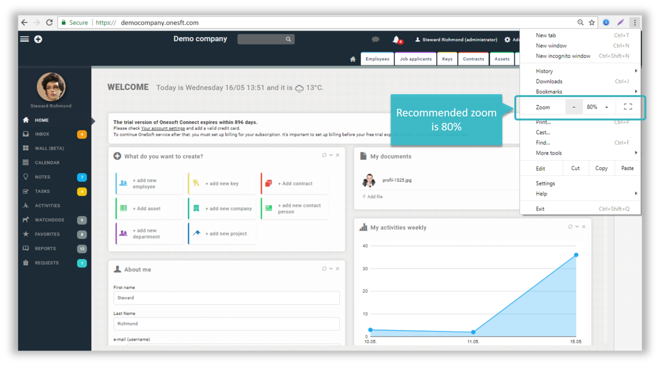Viewport: 660px width, 366px height.
Task: Open Inbox in the left sidebar
Action: (42, 134)
